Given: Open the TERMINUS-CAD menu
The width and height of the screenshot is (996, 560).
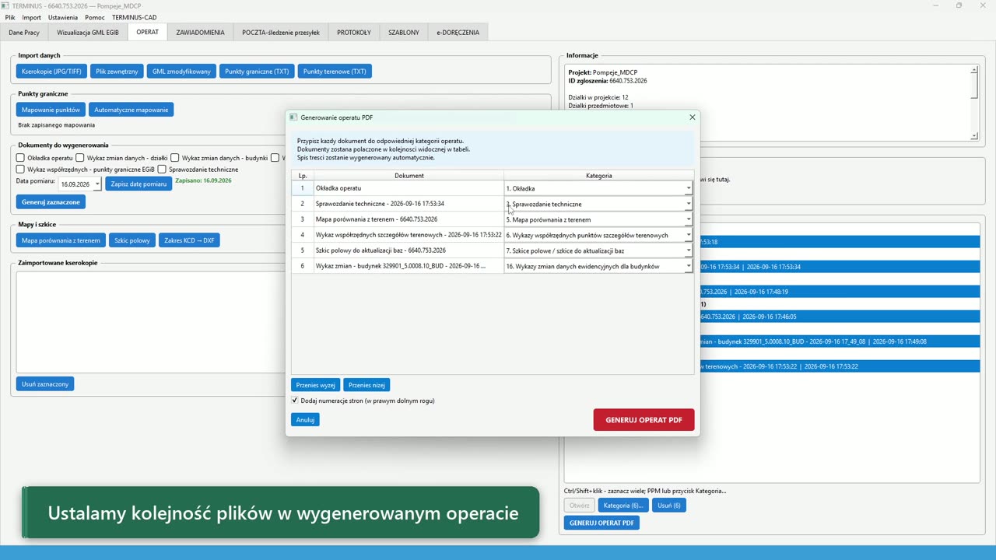Looking at the screenshot, I should (x=134, y=17).
